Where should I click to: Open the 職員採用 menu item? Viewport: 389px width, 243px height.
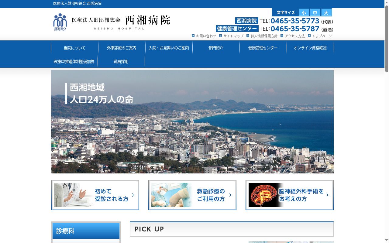click(x=121, y=61)
